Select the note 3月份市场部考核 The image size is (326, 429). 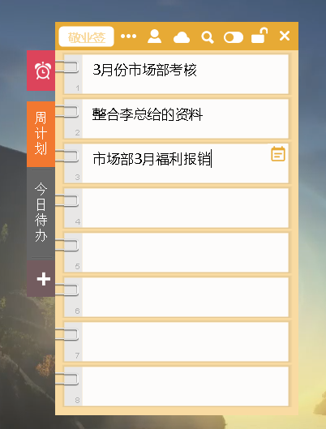click(144, 70)
